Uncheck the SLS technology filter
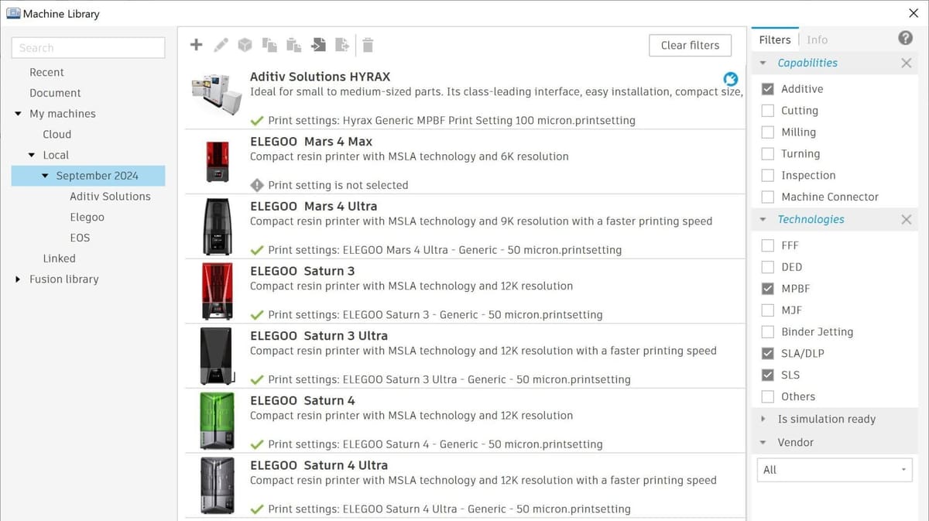The width and height of the screenshot is (929, 521). pyautogui.click(x=768, y=375)
